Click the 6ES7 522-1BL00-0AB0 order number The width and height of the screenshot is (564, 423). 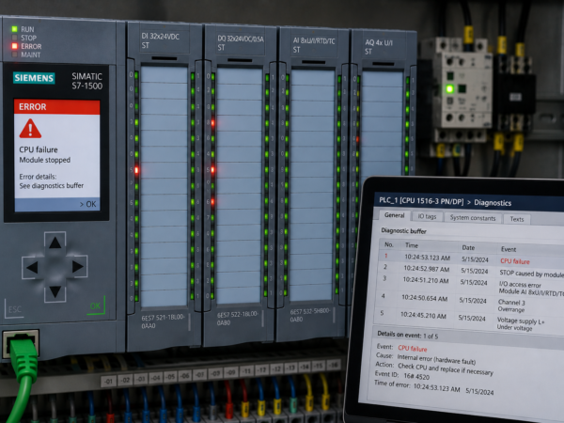coord(238,318)
